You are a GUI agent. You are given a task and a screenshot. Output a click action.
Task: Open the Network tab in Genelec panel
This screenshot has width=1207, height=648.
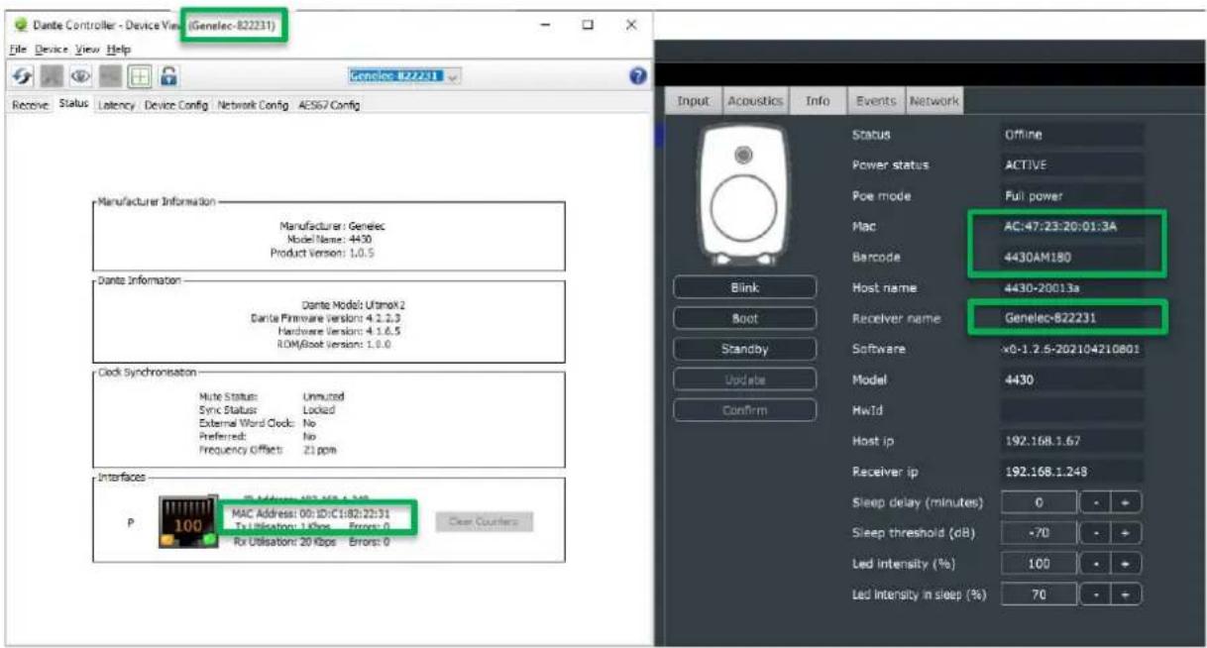(x=934, y=101)
